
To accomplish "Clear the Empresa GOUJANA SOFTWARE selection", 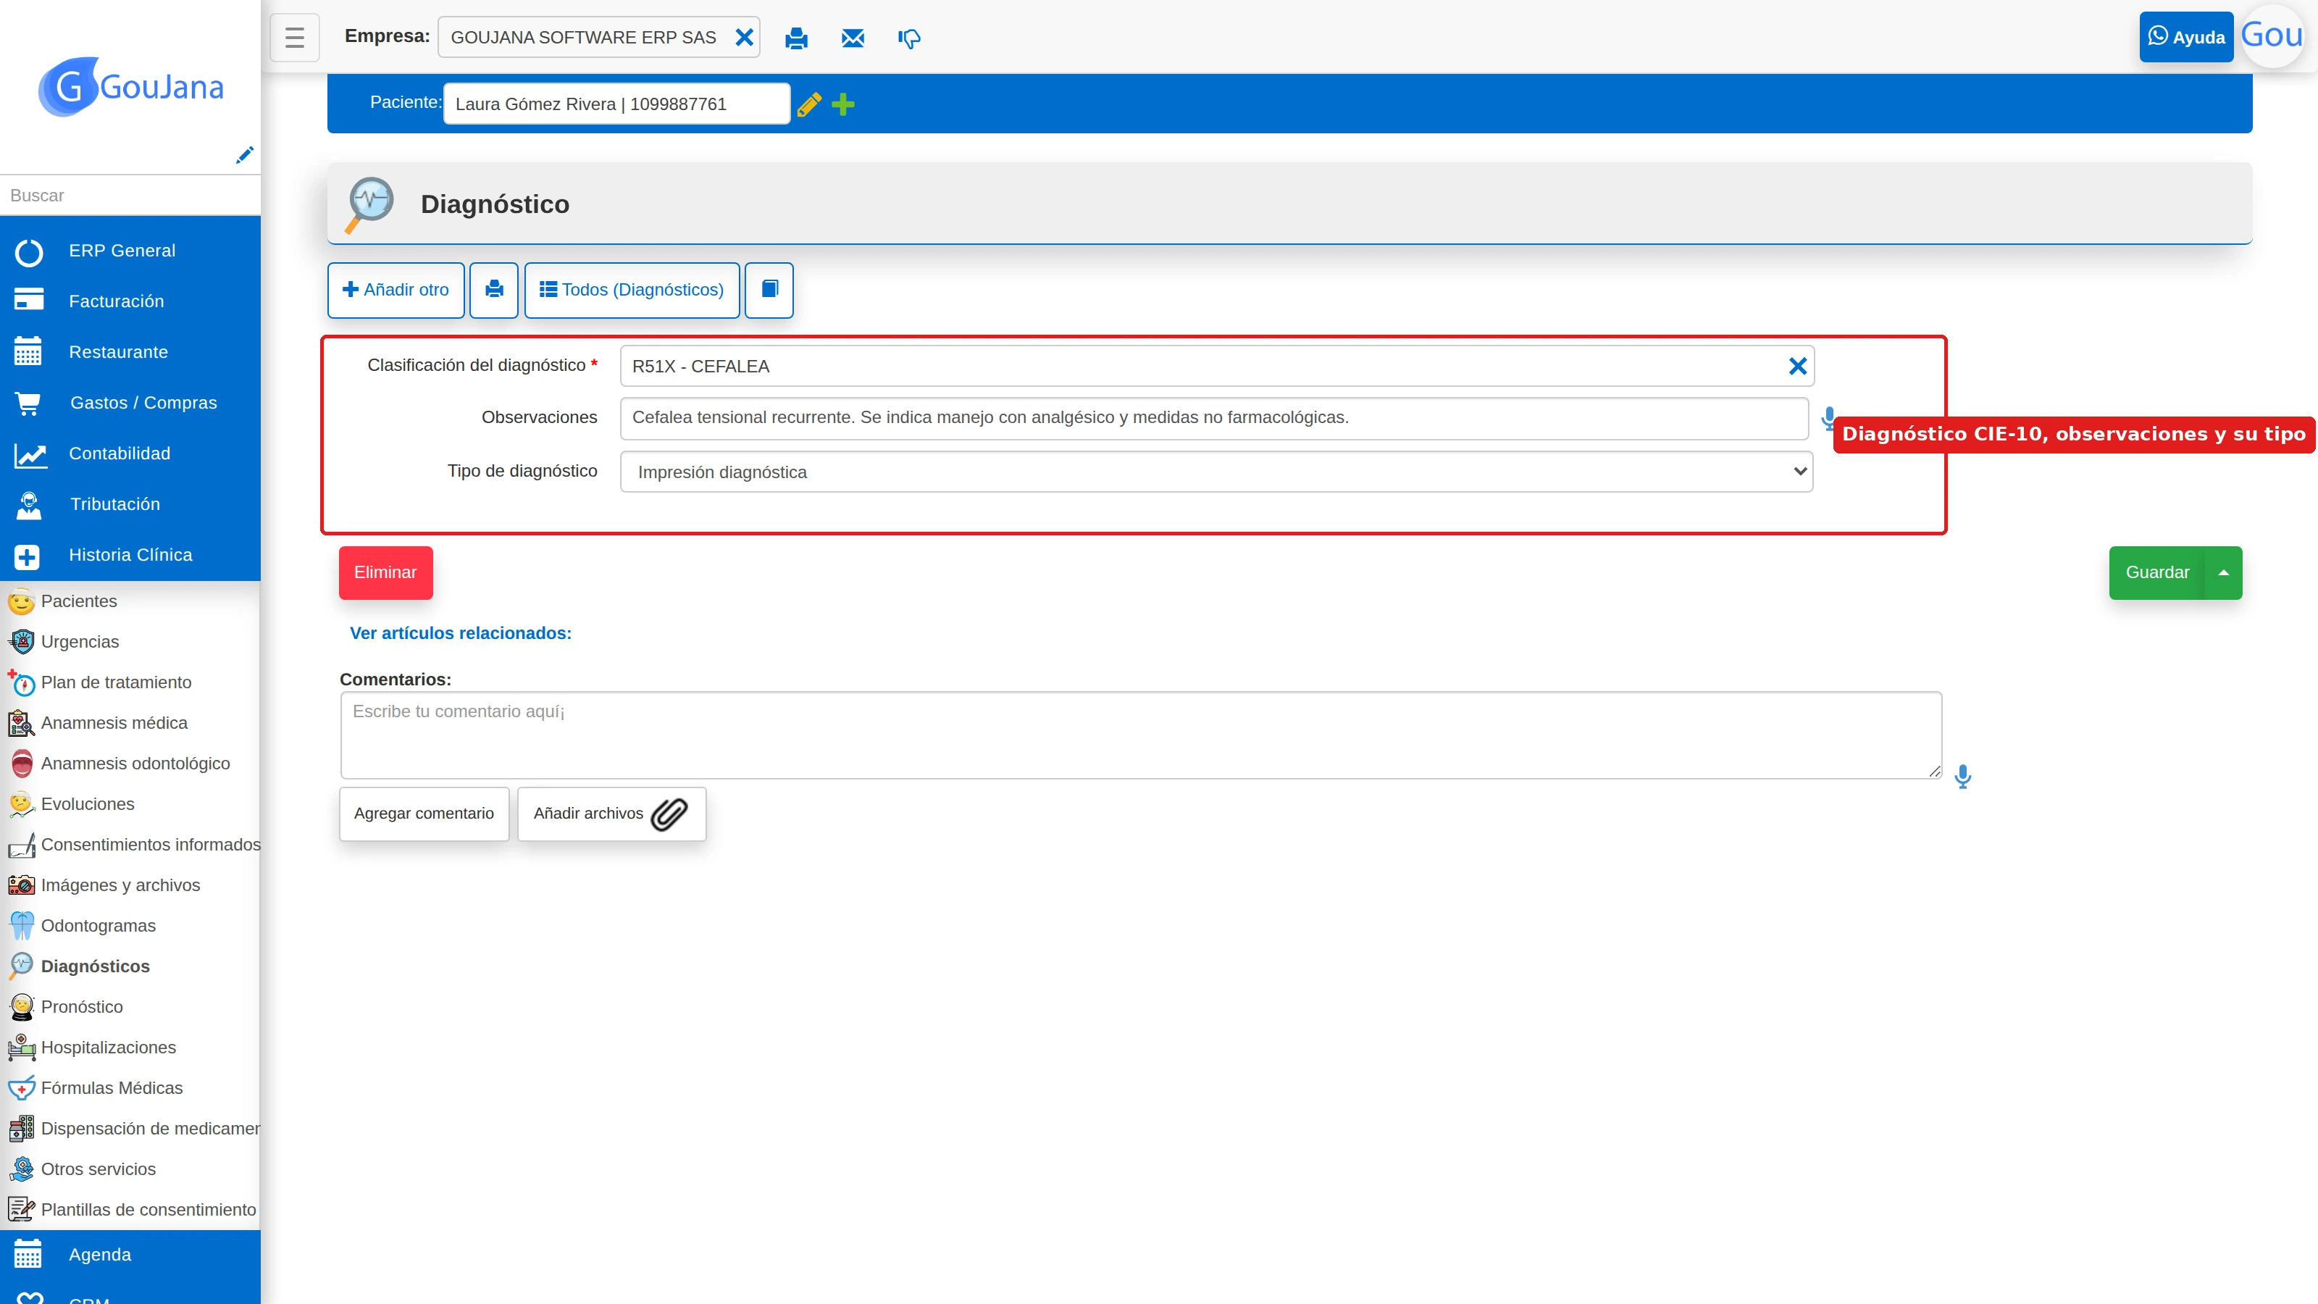I will [x=744, y=38].
